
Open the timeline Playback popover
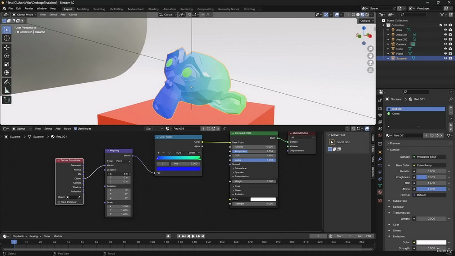point(20,236)
